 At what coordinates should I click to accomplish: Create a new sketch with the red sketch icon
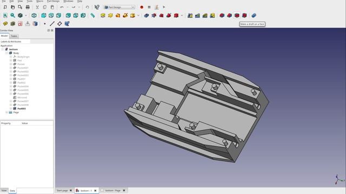20,24
